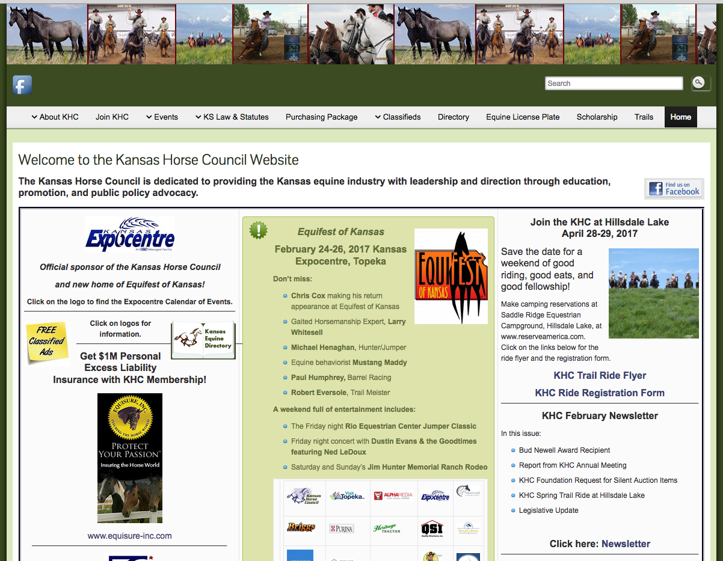The height and width of the screenshot is (561, 723).
Task: Click "Report from KHC Annual Meeting" item
Action: [x=573, y=465]
